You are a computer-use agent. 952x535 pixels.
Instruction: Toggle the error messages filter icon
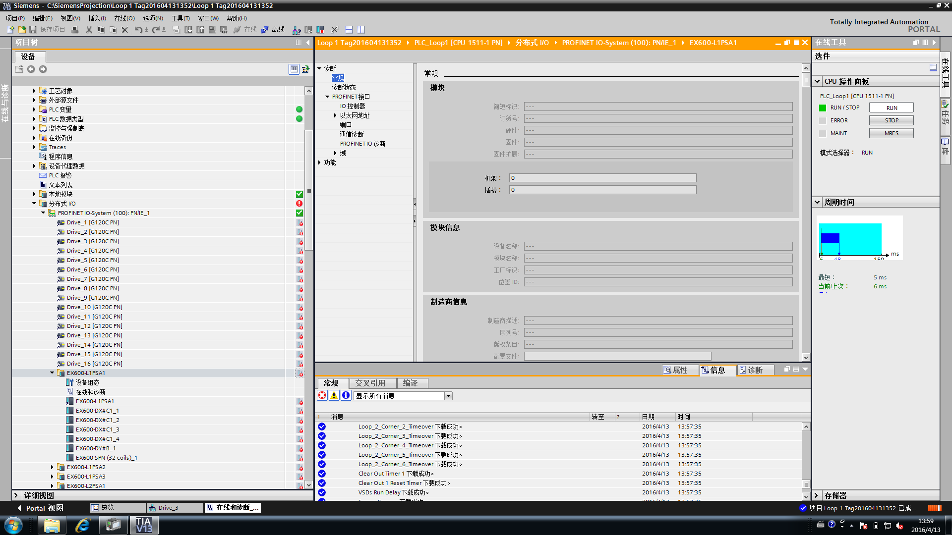point(322,395)
